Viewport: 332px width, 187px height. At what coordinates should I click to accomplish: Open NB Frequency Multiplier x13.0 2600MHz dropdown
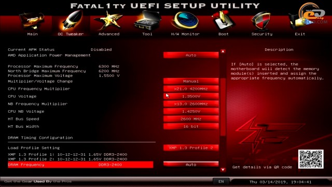191,104
